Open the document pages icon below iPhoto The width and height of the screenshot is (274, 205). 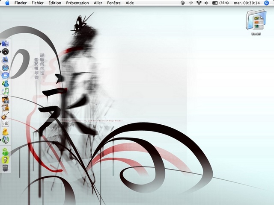pos(6,108)
